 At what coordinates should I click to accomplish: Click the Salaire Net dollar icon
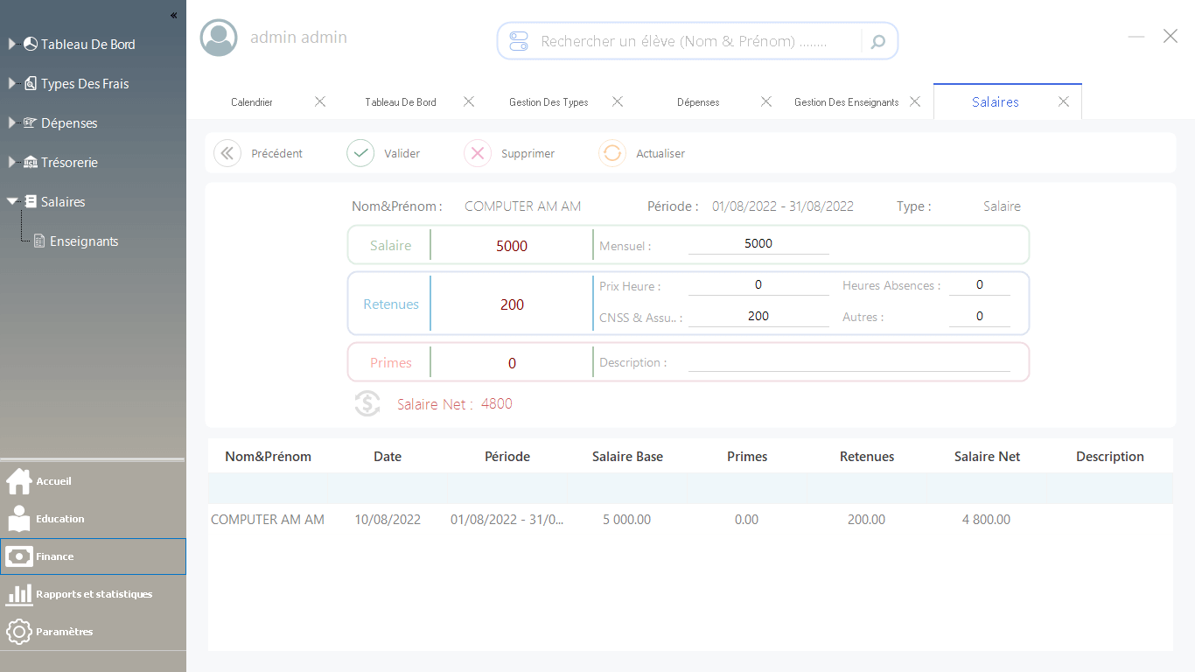(x=367, y=403)
